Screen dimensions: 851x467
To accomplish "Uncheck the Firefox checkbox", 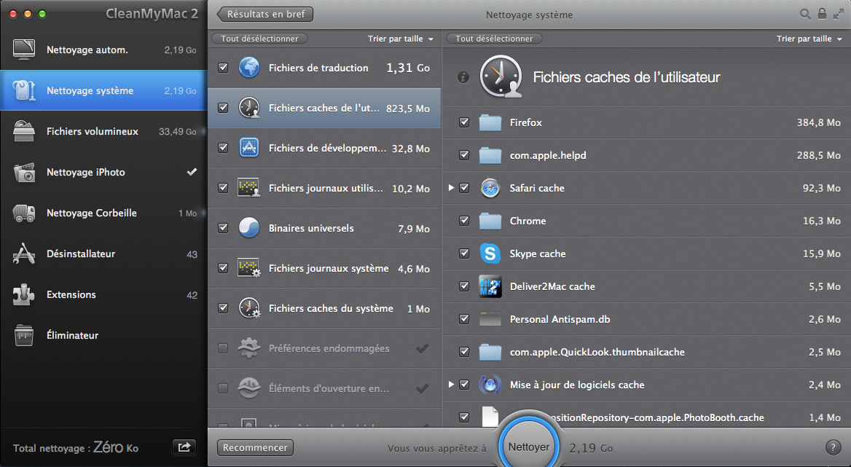I will [x=464, y=122].
